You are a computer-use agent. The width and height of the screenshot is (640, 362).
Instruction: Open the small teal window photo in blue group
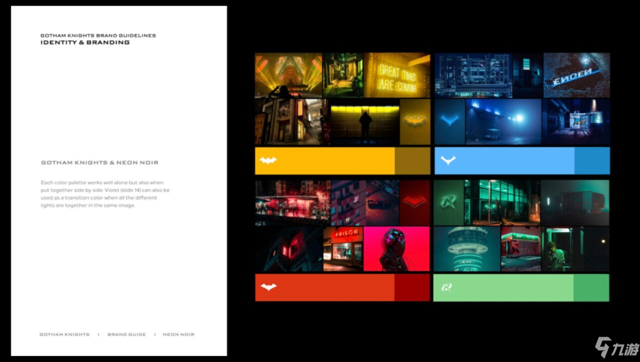[x=528, y=75]
